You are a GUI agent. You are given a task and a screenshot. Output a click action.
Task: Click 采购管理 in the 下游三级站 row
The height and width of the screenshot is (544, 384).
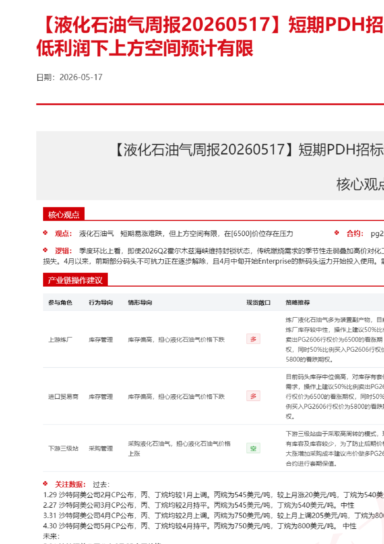click(101, 448)
